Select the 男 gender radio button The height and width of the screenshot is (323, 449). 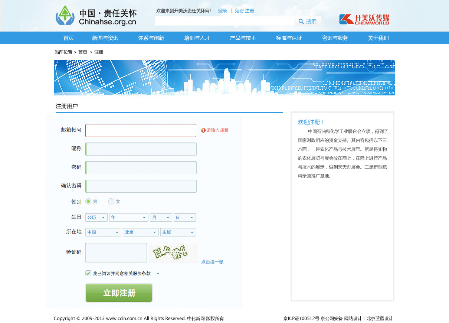pyautogui.click(x=88, y=201)
